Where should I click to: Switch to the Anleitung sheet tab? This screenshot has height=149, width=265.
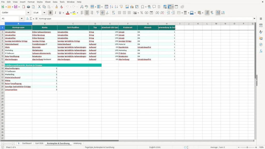pyautogui.click(x=77, y=143)
